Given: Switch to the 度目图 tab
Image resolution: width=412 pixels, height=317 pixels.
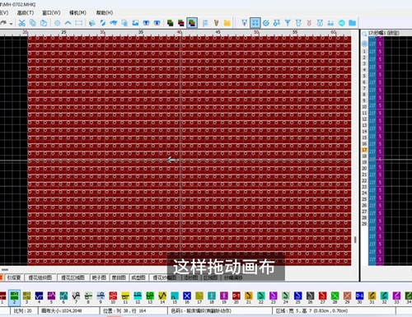Looking at the screenshot, I should click(x=119, y=277).
